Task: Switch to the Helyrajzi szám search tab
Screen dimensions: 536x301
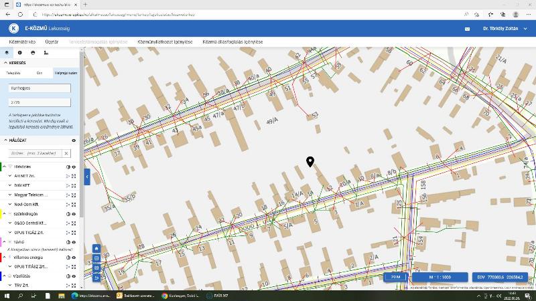Action: 66,73
